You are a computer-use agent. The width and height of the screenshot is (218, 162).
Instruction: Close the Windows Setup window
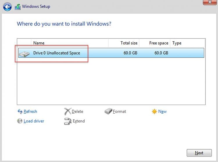(x=209, y=2)
